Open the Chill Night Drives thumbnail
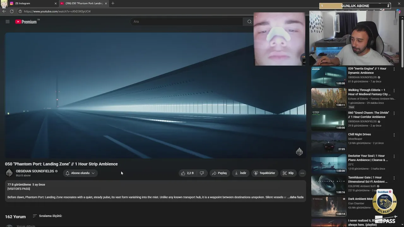The width and height of the screenshot is (404, 227). pos(329,142)
